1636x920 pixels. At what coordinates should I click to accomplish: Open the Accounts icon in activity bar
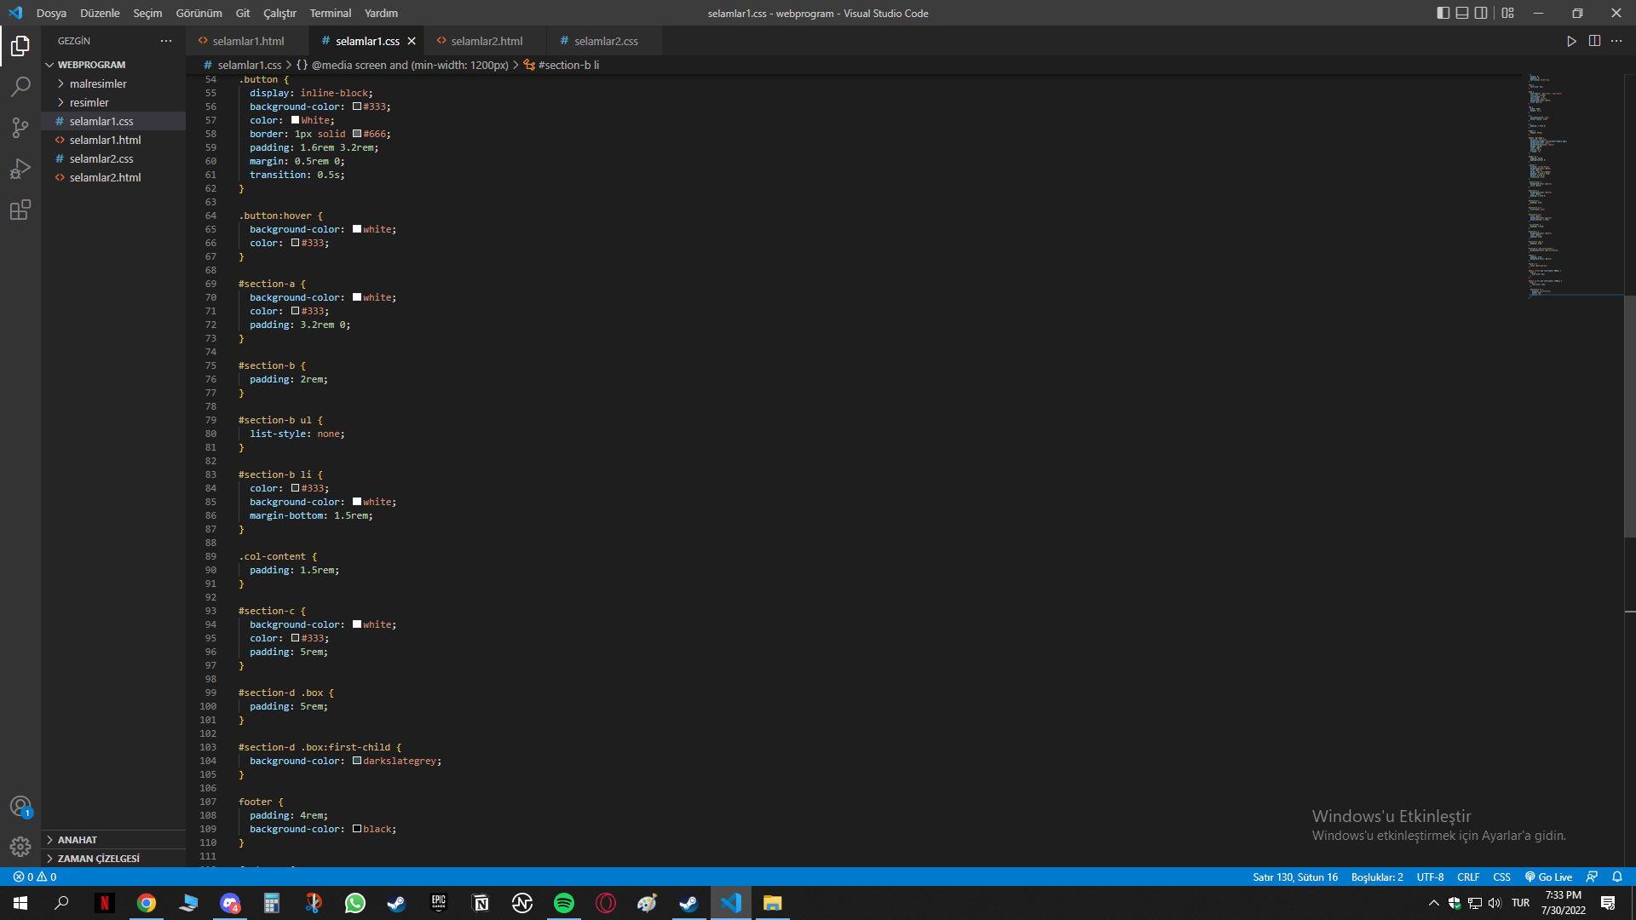click(20, 806)
